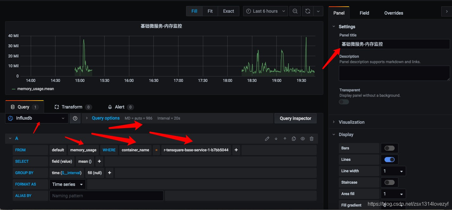The width and height of the screenshot is (452, 210).
Task: Click the mean () aggregation segment
Action: pos(85,161)
